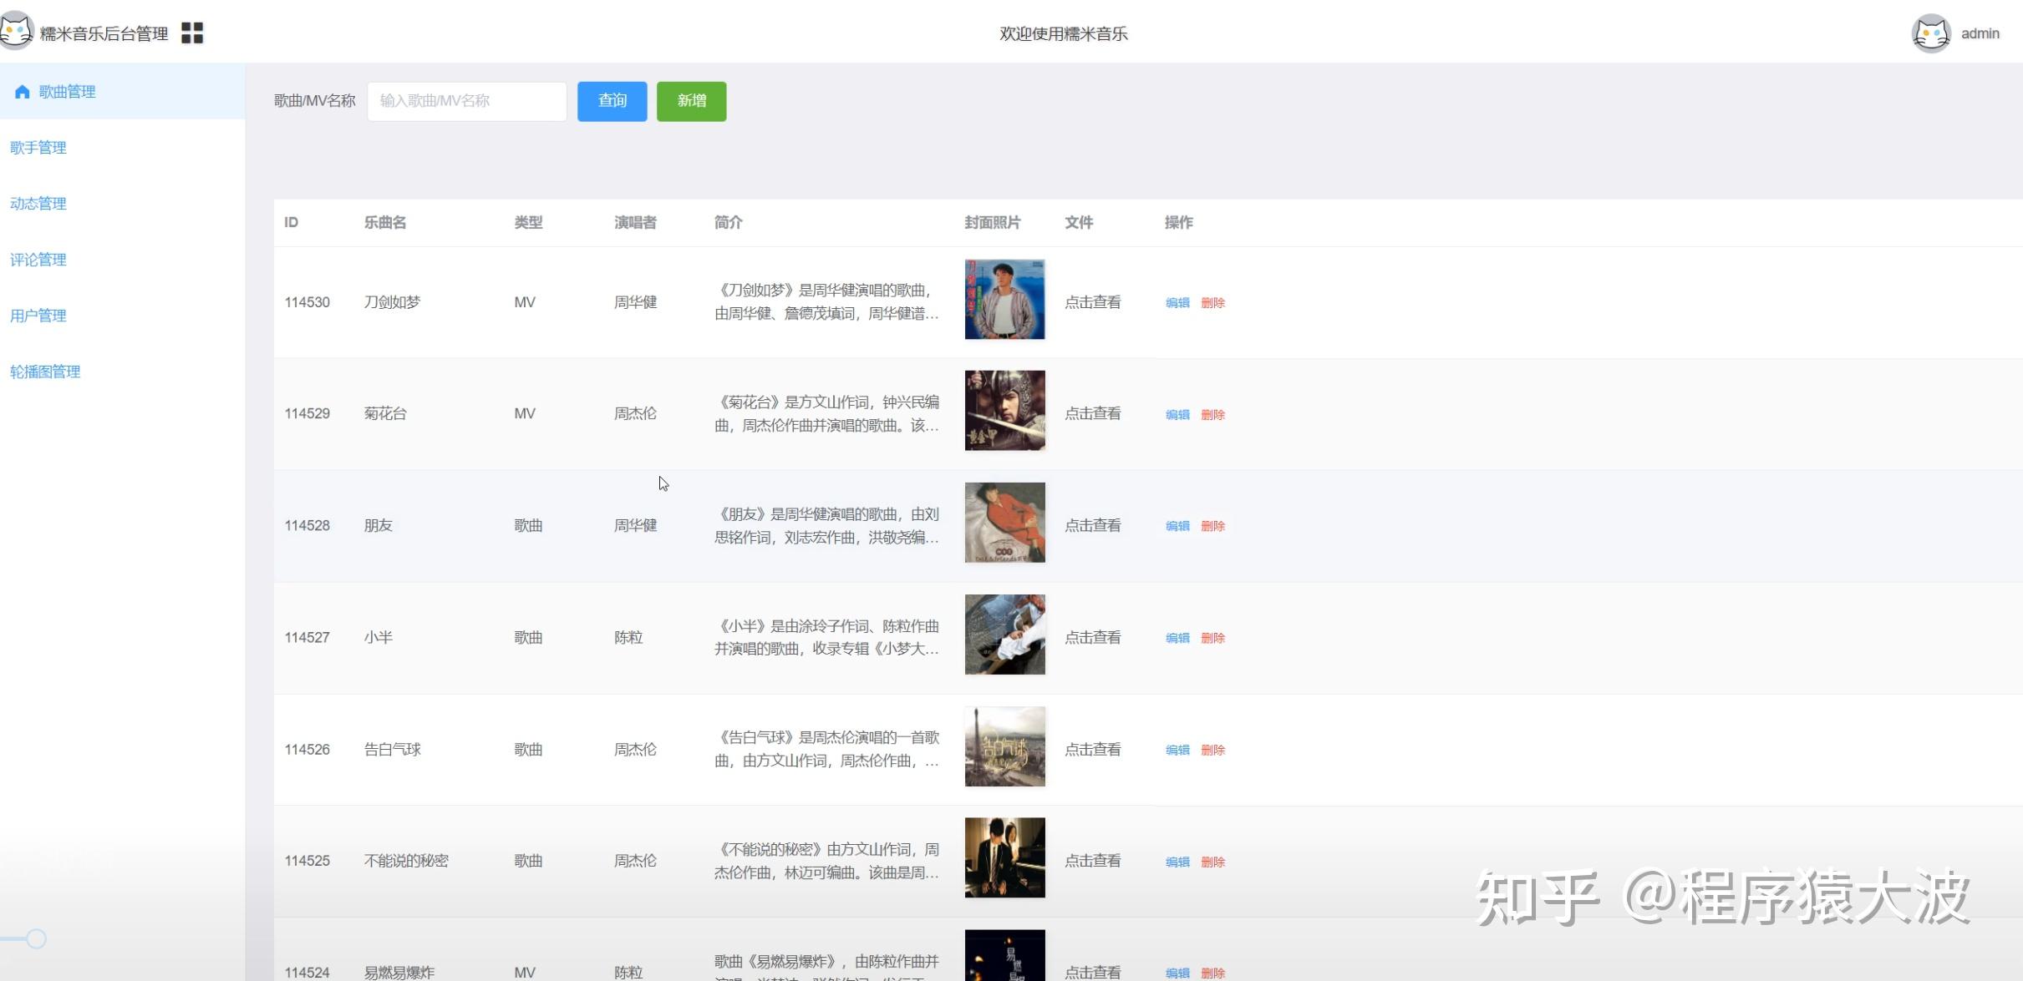Open the 歌手管理 sidebar menu
This screenshot has height=981, width=2023.
click(x=38, y=148)
